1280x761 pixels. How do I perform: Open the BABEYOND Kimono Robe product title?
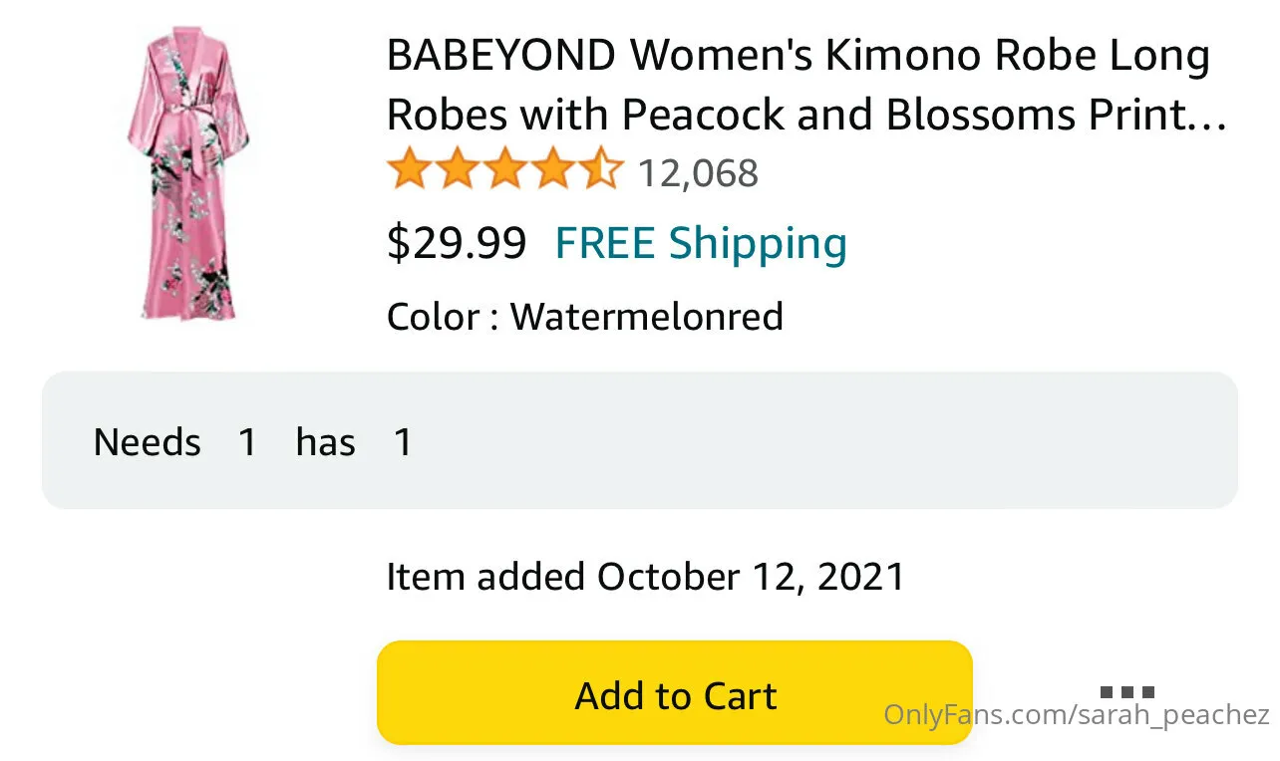point(798,85)
